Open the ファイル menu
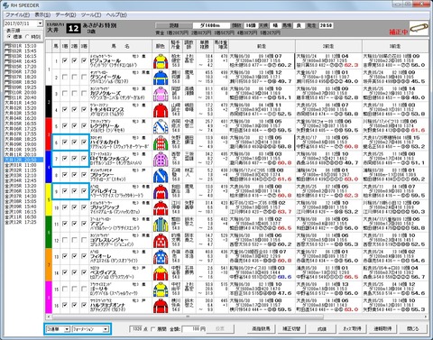 (17, 14)
